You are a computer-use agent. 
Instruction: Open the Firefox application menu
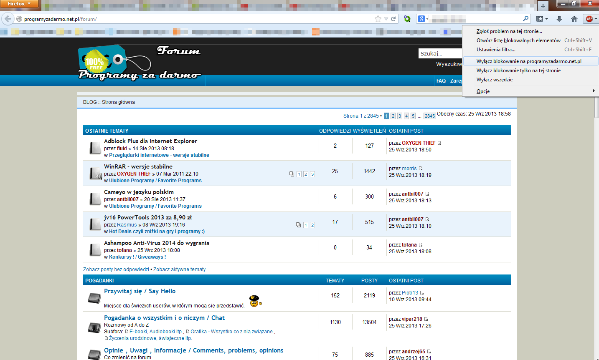19,4
